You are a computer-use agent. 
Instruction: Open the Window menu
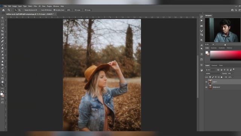[56, 6]
